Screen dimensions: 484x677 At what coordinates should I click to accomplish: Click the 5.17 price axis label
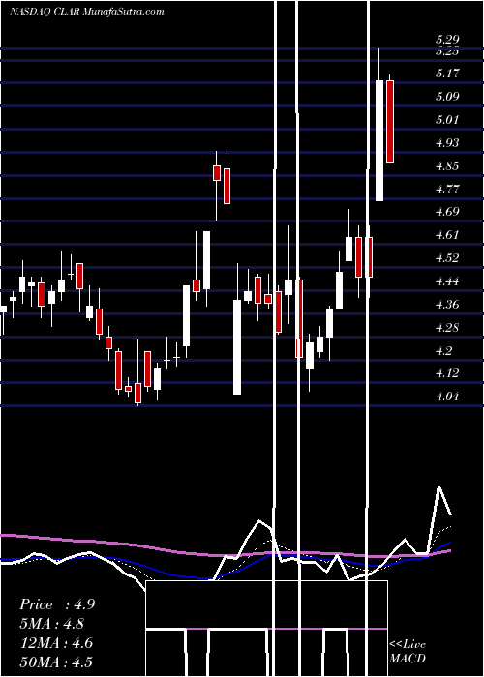click(x=447, y=73)
